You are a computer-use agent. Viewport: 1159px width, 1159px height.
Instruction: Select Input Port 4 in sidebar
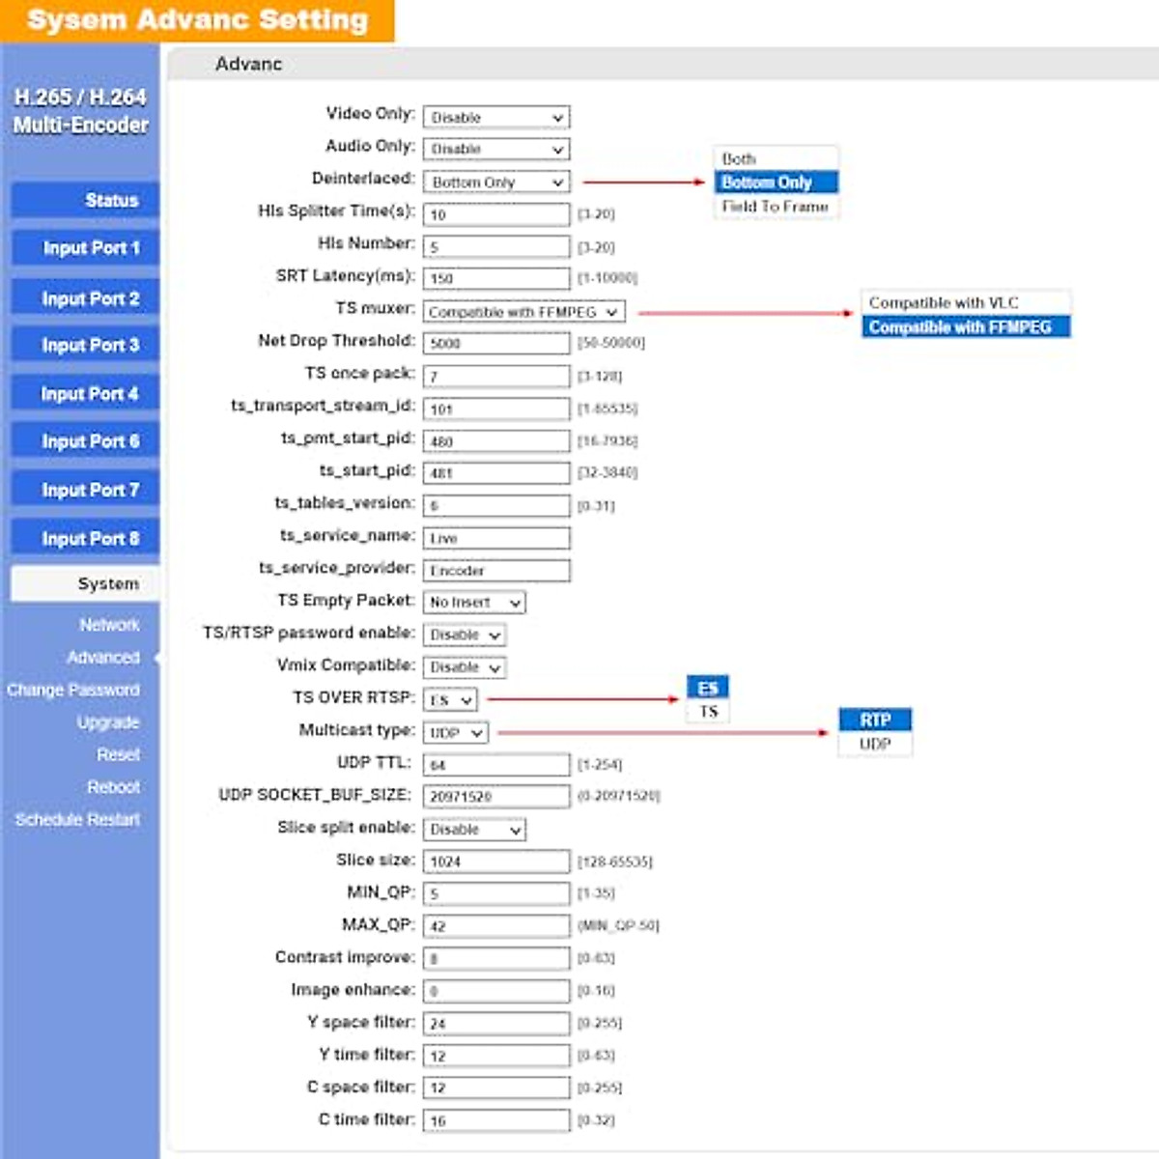(85, 393)
